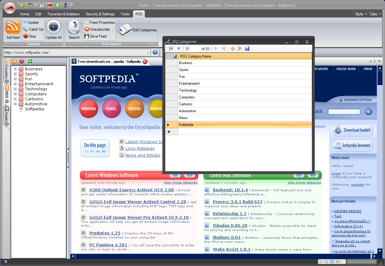Click the GO search button on Softpedia
This screenshot has width=385, height=266.
pyautogui.click(x=369, y=112)
